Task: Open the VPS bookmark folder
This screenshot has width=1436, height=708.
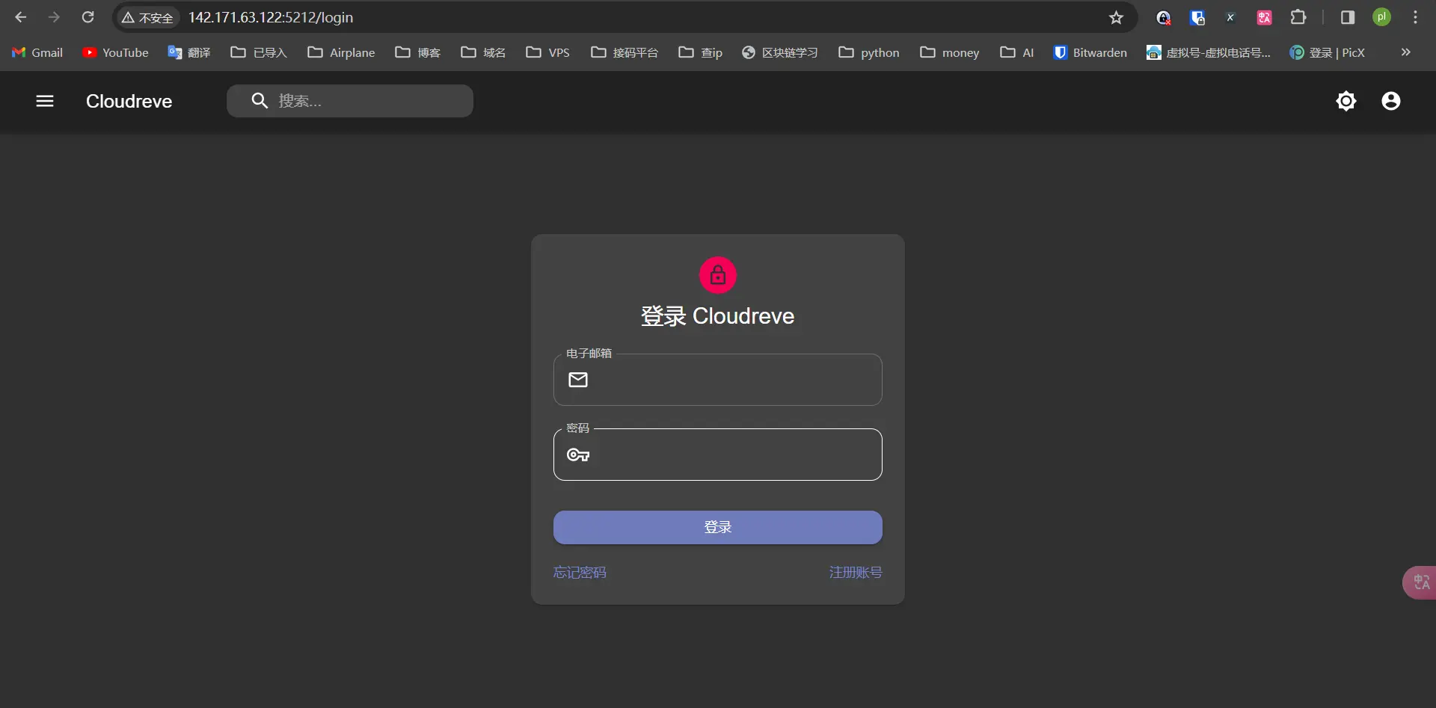Action: click(x=548, y=52)
